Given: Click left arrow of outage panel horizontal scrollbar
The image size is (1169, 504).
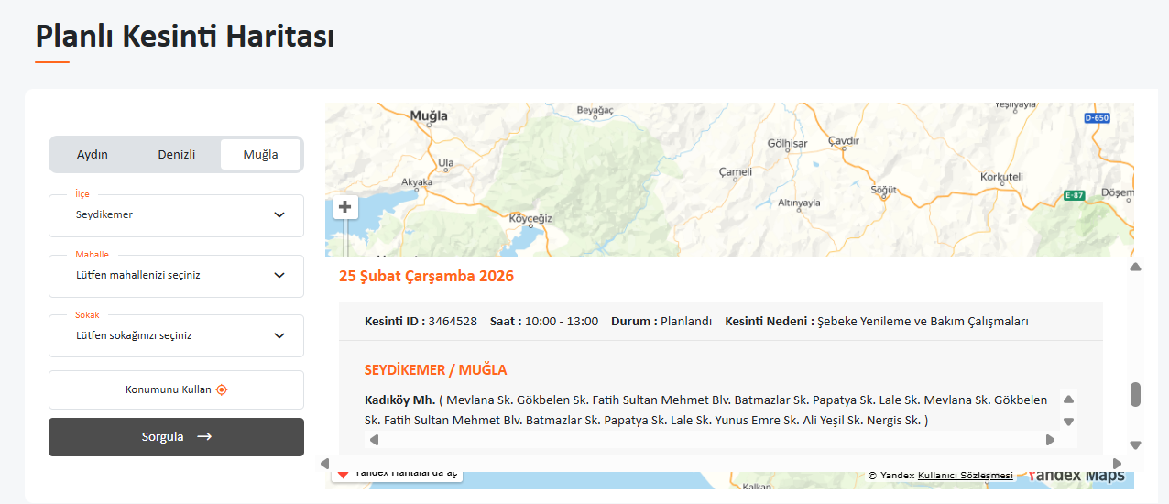Looking at the screenshot, I should tap(324, 464).
